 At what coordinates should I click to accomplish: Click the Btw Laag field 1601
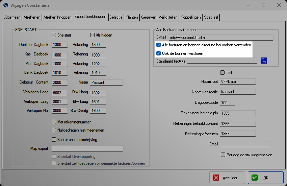click(98, 102)
